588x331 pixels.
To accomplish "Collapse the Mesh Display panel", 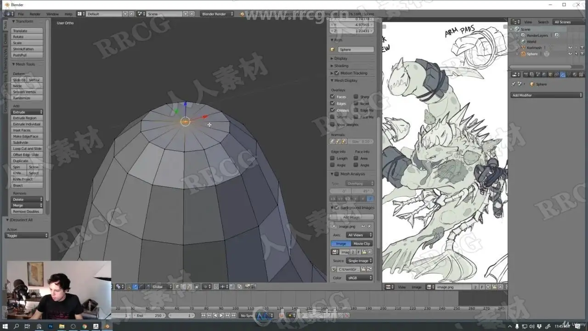I will [345, 80].
